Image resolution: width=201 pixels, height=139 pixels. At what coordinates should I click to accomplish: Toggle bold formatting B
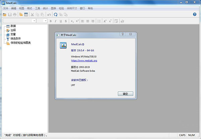point(51,21)
